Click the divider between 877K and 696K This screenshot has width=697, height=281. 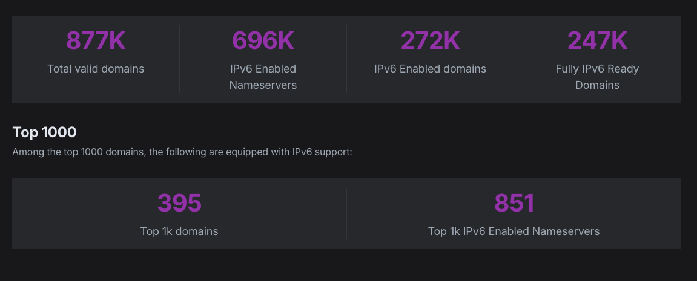(179, 59)
